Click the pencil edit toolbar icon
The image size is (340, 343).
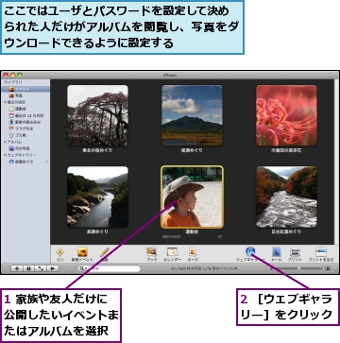(105, 252)
